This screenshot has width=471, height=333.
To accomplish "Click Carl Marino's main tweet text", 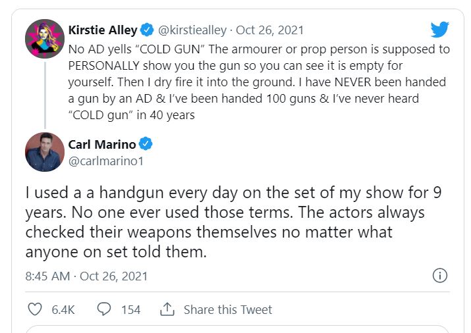I will [231, 222].
